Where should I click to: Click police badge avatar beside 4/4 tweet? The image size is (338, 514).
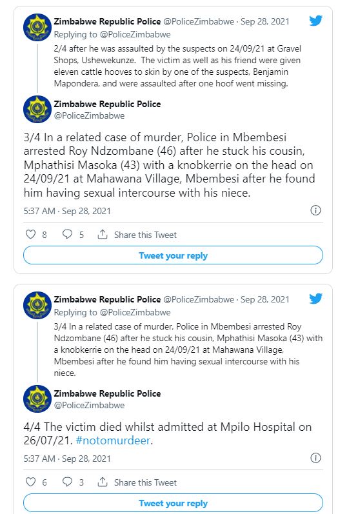click(37, 399)
